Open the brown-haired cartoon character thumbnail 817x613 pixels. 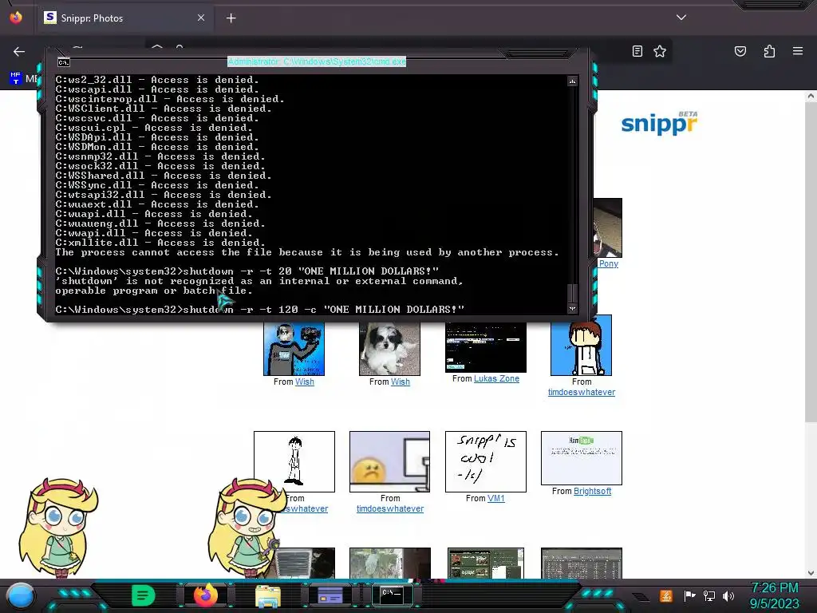coord(582,345)
